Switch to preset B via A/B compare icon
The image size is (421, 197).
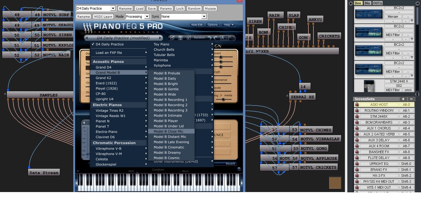coord(227,38)
